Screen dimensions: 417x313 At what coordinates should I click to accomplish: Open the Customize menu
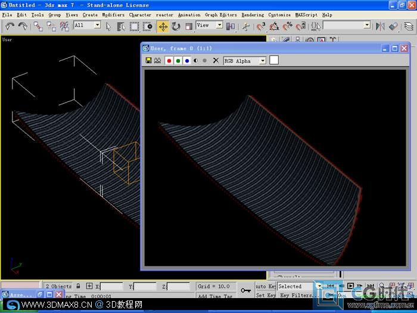[279, 15]
